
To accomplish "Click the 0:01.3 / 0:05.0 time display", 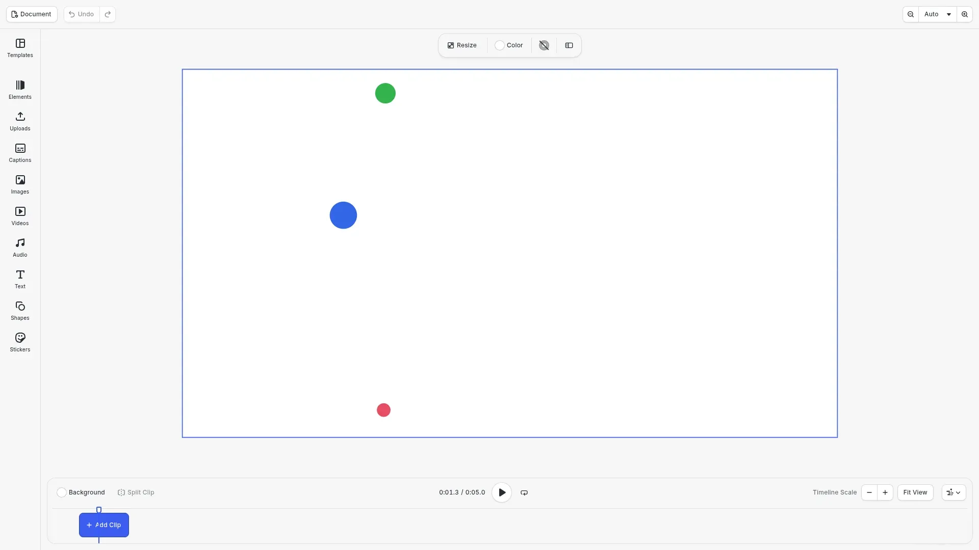I will tap(462, 492).
